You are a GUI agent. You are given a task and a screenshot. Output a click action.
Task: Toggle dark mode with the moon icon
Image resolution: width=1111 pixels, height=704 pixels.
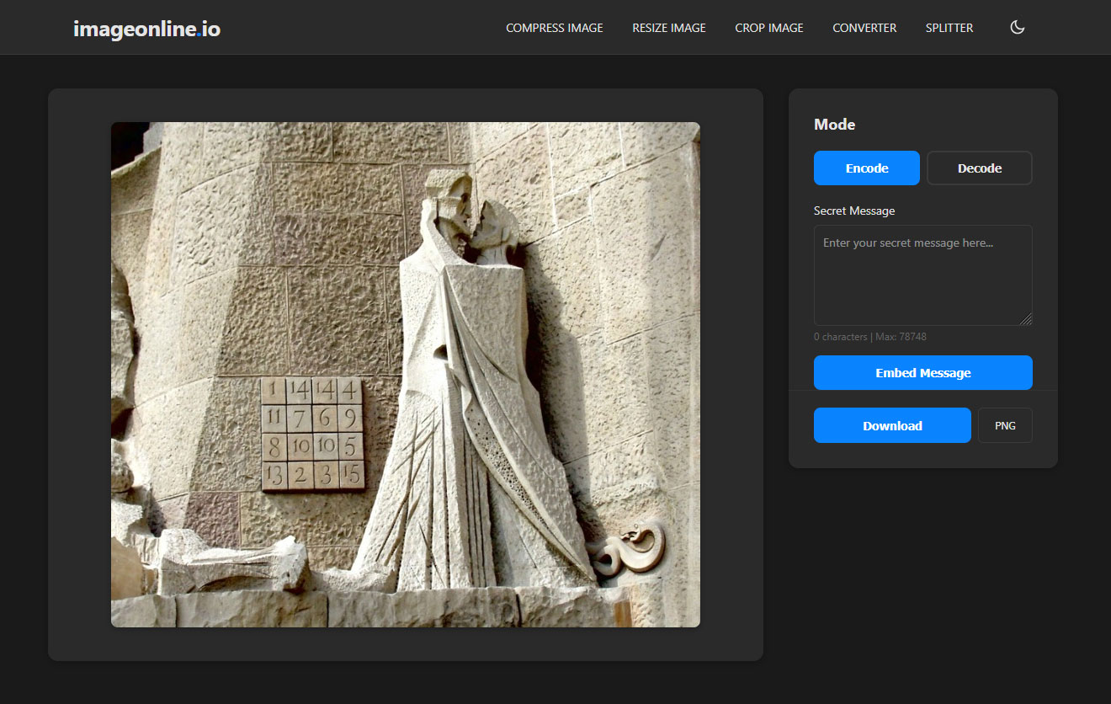(1017, 28)
